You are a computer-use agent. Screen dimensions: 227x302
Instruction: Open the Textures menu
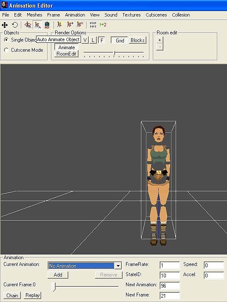coord(132,15)
